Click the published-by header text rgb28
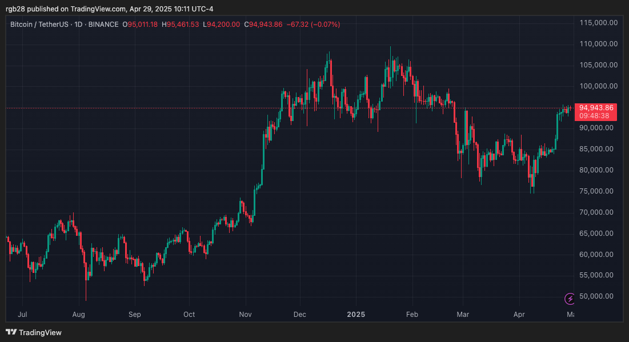Screen dimensions: 629x342 coord(15,9)
